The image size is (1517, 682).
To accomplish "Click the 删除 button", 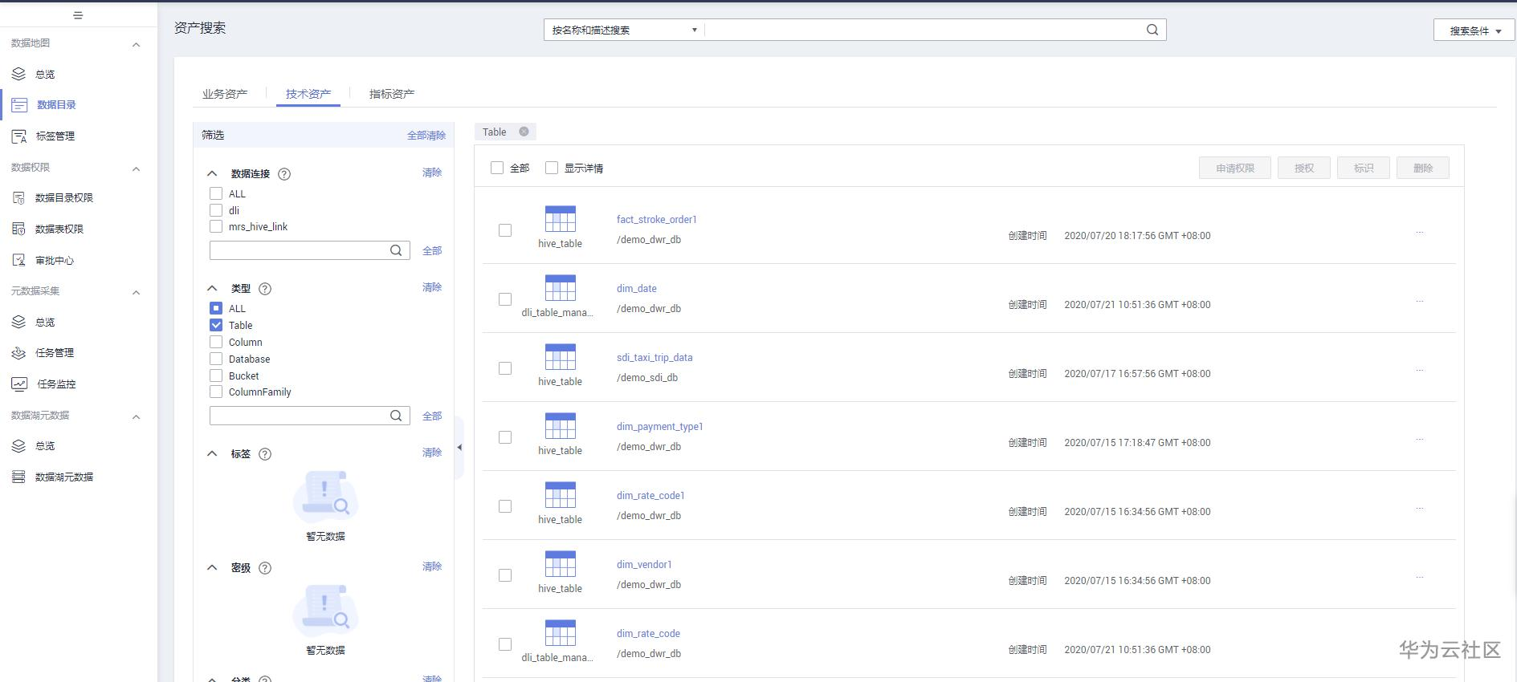I will pyautogui.click(x=1423, y=168).
